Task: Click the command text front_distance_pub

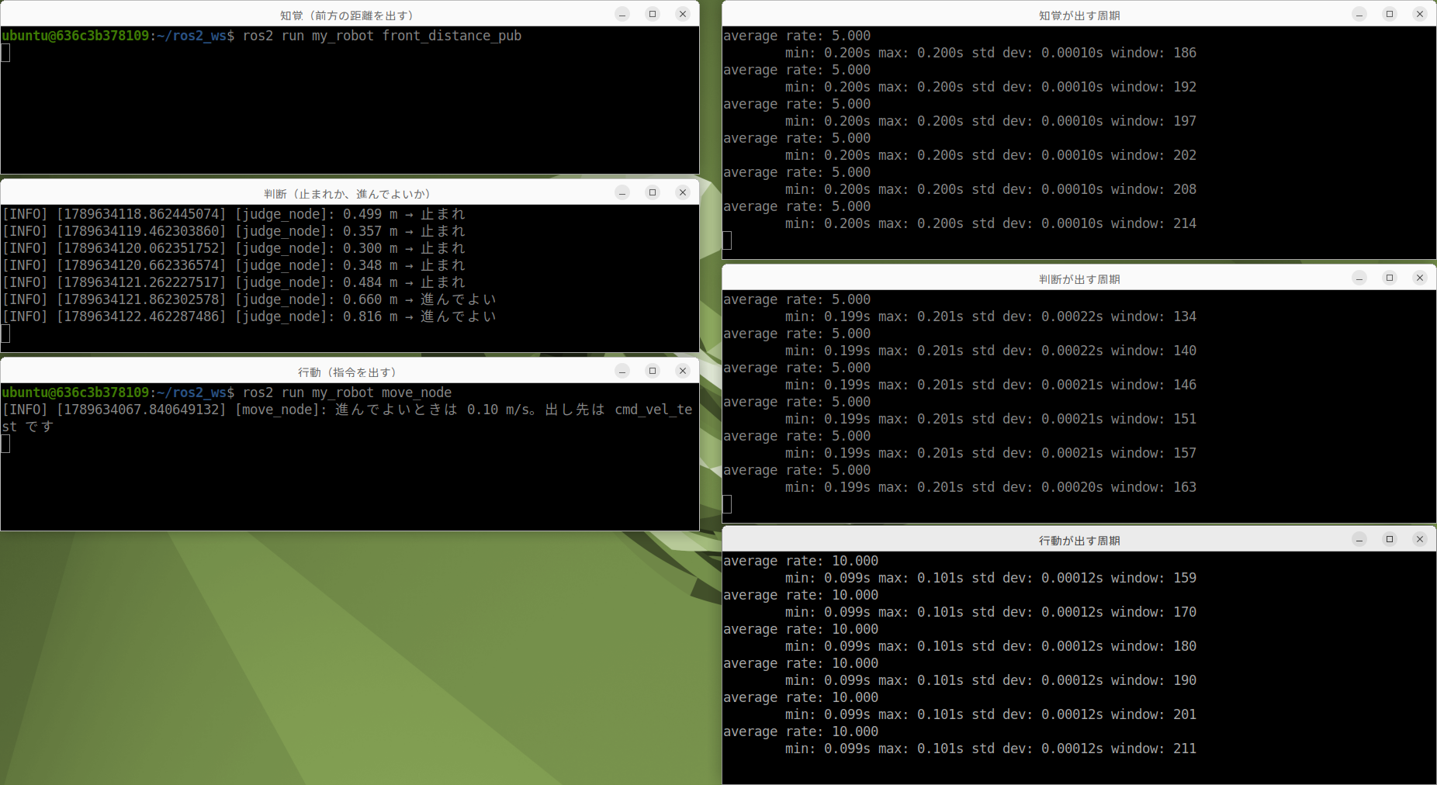Action: click(452, 36)
